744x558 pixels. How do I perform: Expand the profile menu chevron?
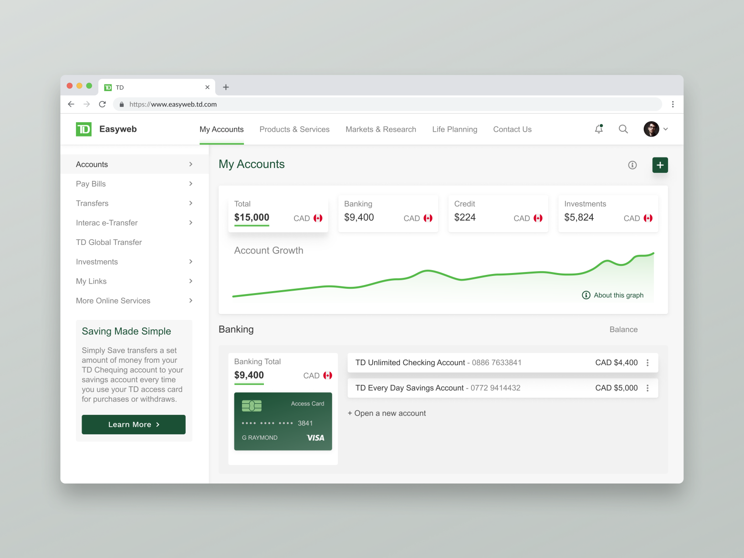click(666, 129)
